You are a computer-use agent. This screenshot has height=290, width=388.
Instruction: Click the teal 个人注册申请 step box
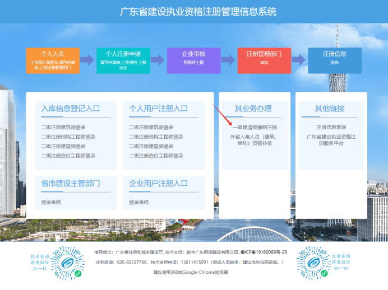click(x=123, y=60)
